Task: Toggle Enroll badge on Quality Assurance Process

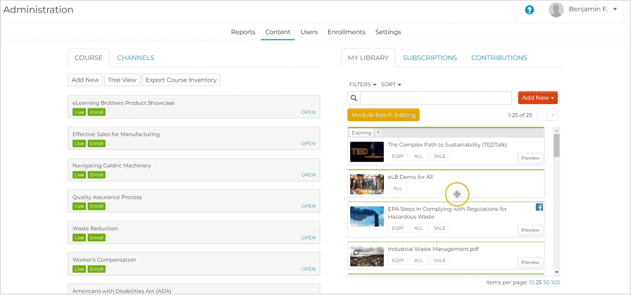Action: click(96, 206)
